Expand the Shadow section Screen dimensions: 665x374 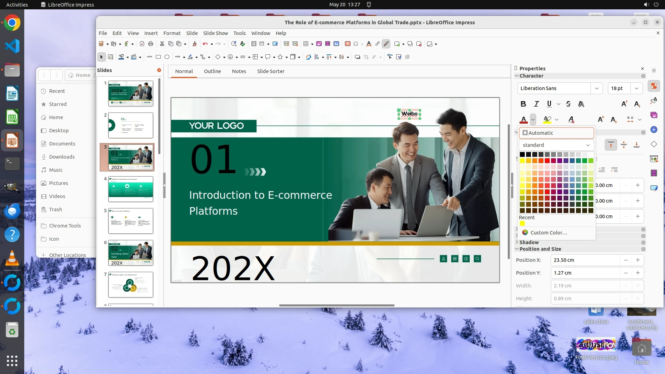click(x=529, y=242)
